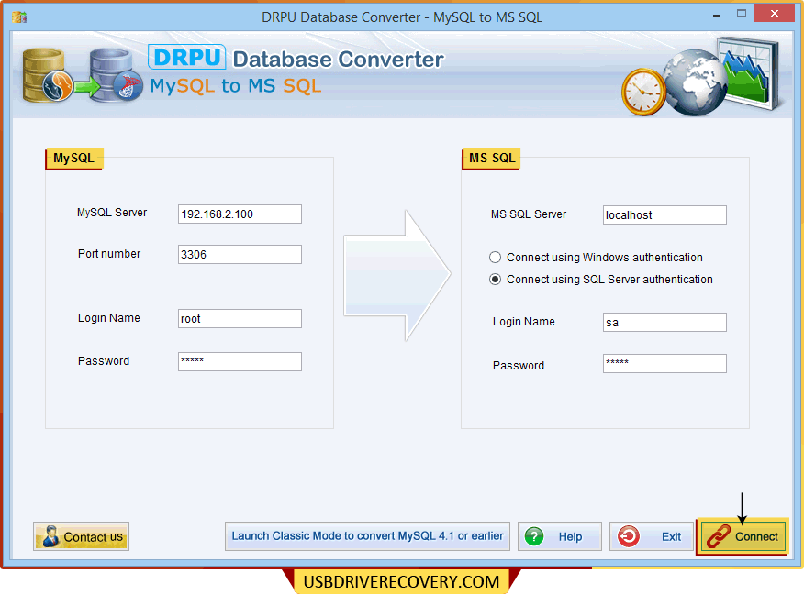Click the clock icon in the banner
Screen dimensions: 804x594
click(643, 93)
